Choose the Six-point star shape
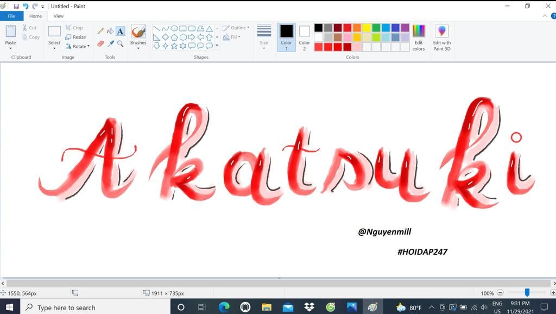The image size is (556, 314). pyautogui.click(x=183, y=46)
